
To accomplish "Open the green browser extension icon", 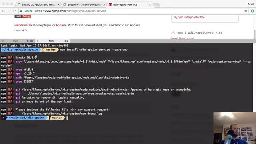I will click(252, 11).
